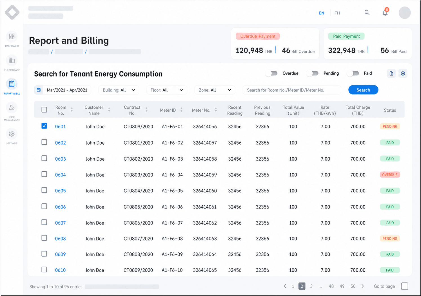Click the Paid Payment label
Screen dimensions: 421x296
pos(346,36)
